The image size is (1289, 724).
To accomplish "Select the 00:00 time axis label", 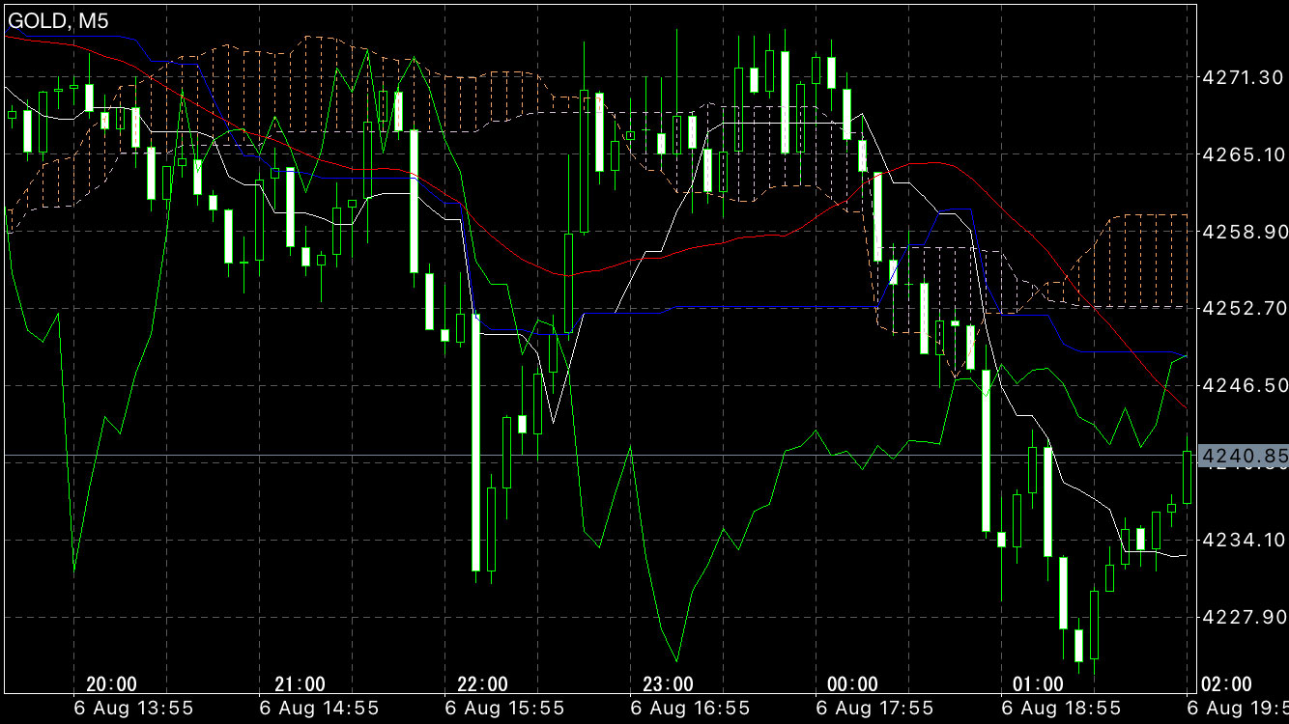I will pos(853,684).
